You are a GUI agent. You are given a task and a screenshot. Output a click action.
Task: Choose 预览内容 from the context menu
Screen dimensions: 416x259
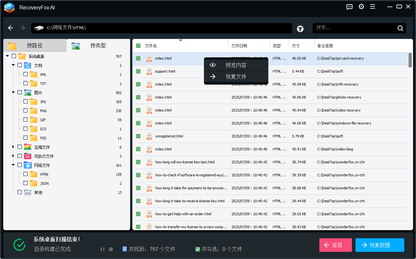pyautogui.click(x=236, y=65)
